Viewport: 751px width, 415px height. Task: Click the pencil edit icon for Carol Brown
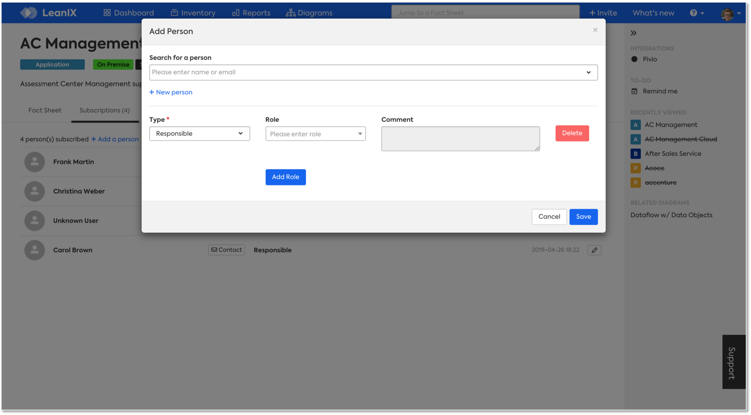point(594,250)
